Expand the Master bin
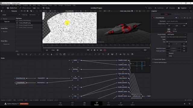The height and width of the screenshot is (108, 193). (x=2, y=19)
